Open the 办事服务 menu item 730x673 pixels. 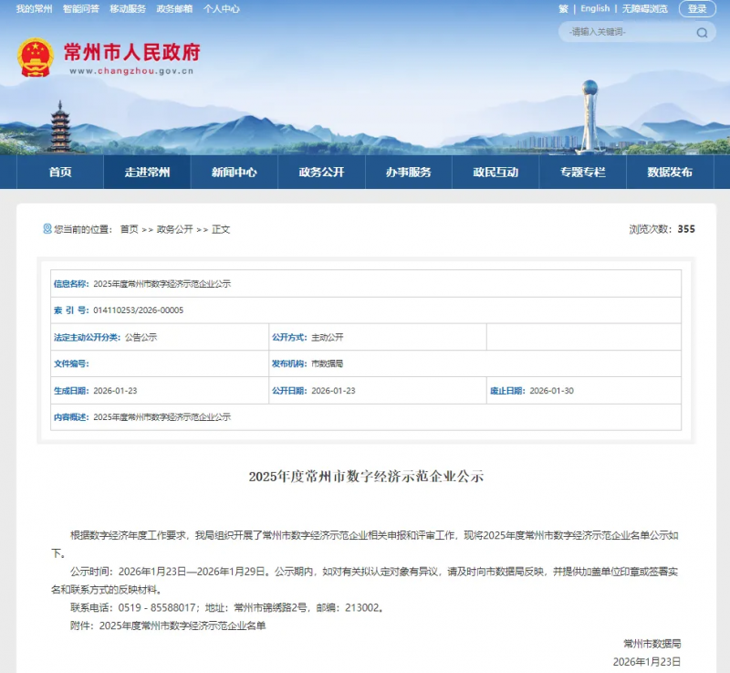pyautogui.click(x=409, y=173)
